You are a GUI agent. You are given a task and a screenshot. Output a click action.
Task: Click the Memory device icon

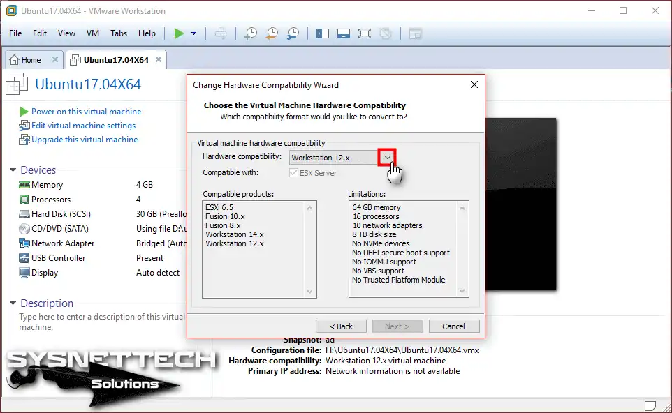(x=24, y=185)
